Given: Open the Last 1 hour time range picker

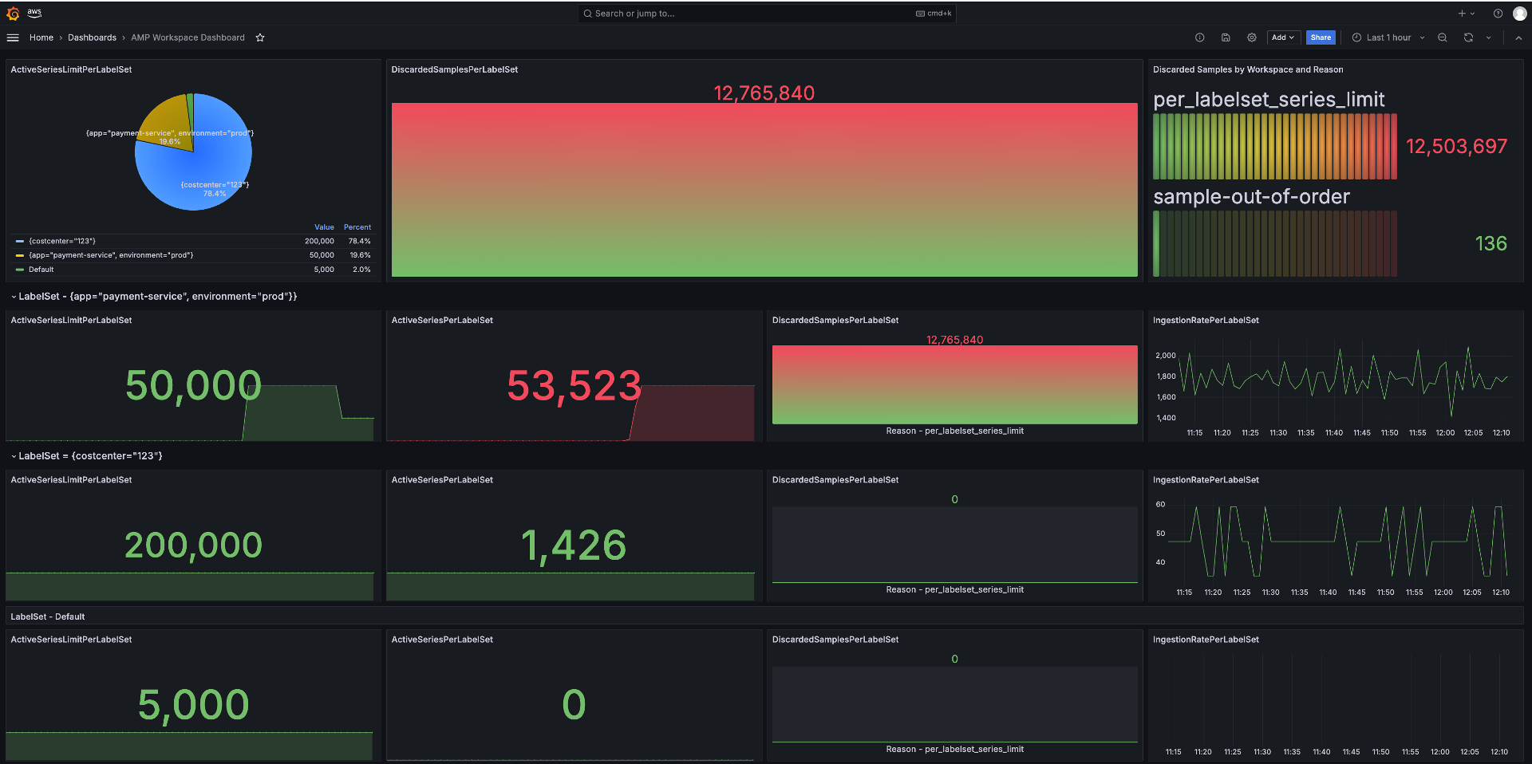Looking at the screenshot, I should tap(1387, 37).
